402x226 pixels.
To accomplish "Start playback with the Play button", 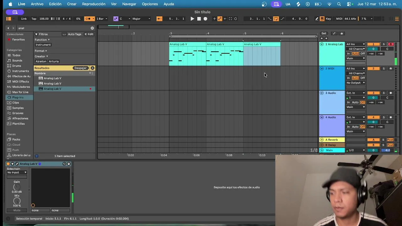I will coord(192,19).
